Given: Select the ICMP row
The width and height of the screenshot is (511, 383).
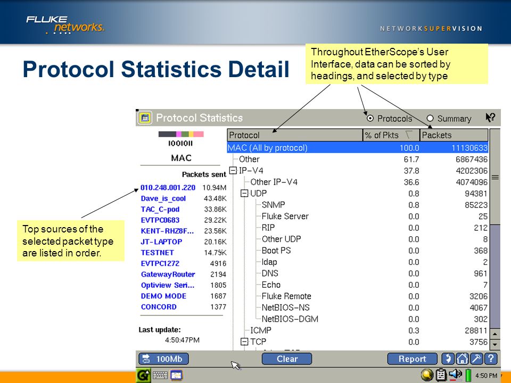Looking at the screenshot, I should [358, 330].
